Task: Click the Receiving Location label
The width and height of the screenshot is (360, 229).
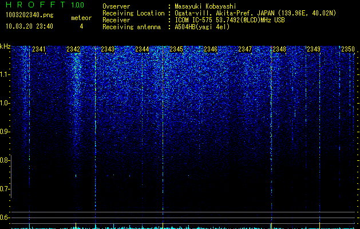Action: (133, 13)
